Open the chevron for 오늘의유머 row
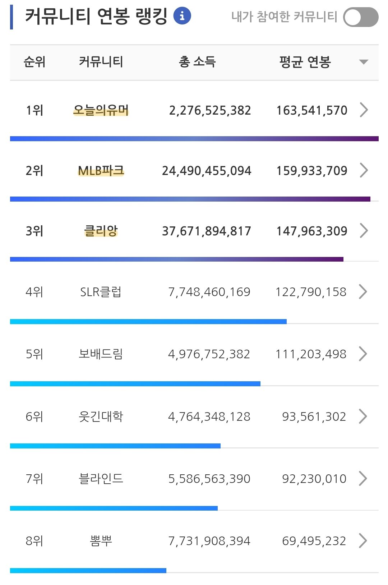The image size is (388, 585). pos(364,110)
